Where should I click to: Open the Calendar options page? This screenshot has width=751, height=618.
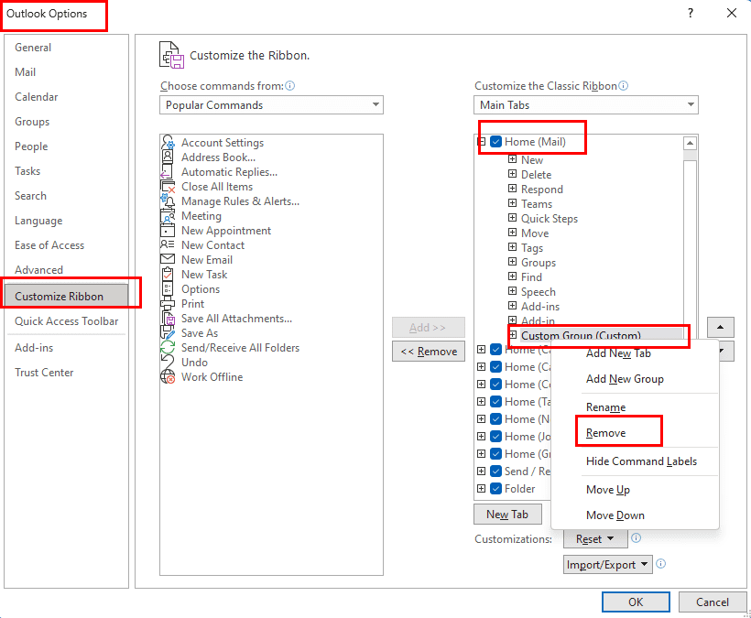click(x=36, y=97)
